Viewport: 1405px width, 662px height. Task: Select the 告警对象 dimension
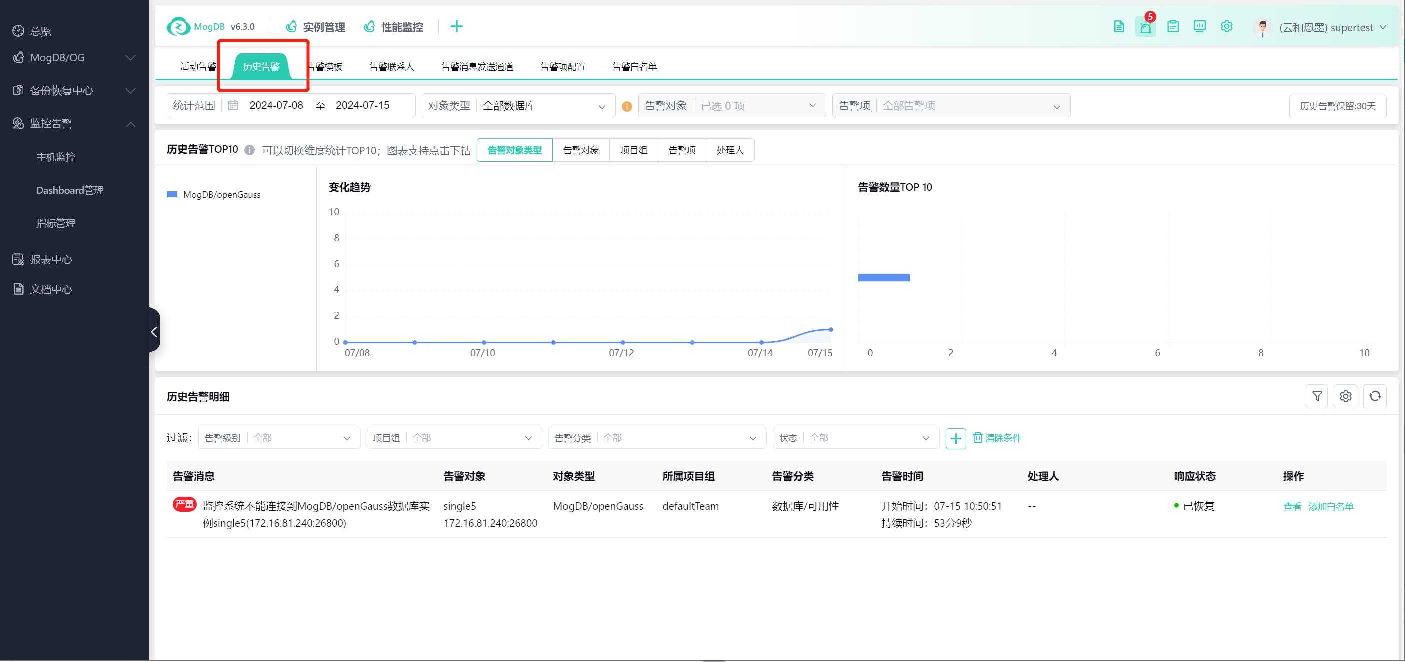tap(581, 150)
